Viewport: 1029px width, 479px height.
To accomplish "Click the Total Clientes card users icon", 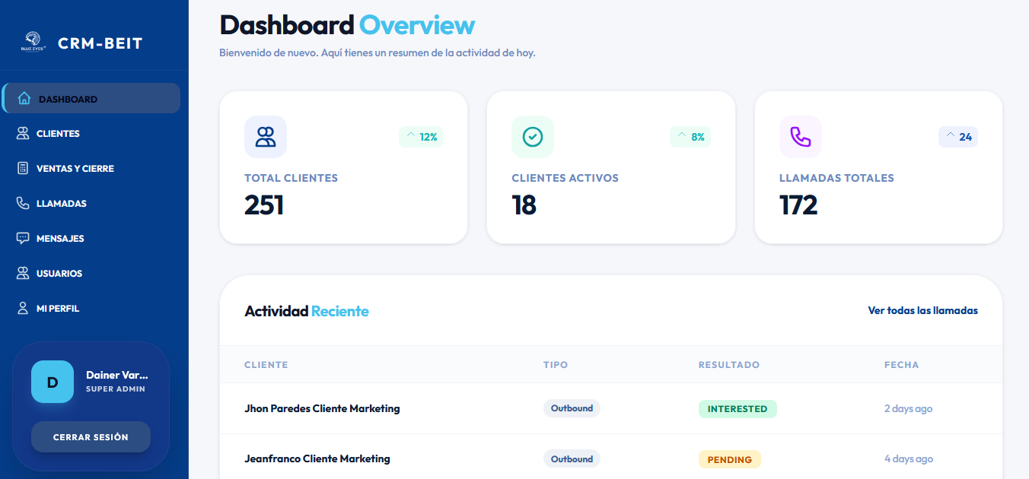I will click(x=266, y=137).
